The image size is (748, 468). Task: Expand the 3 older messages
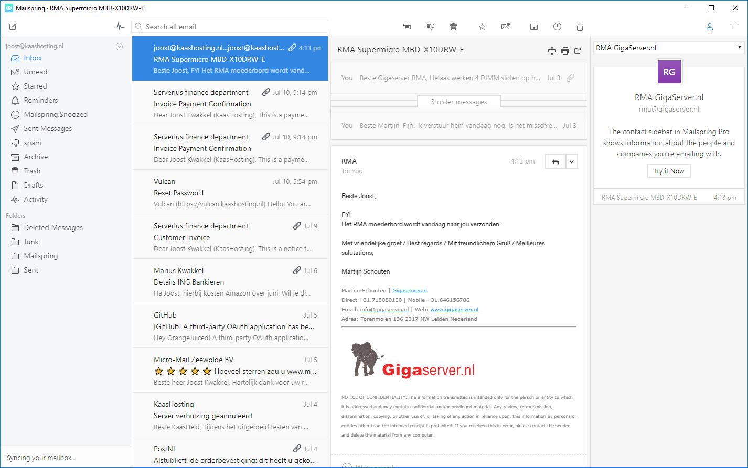[458, 102]
